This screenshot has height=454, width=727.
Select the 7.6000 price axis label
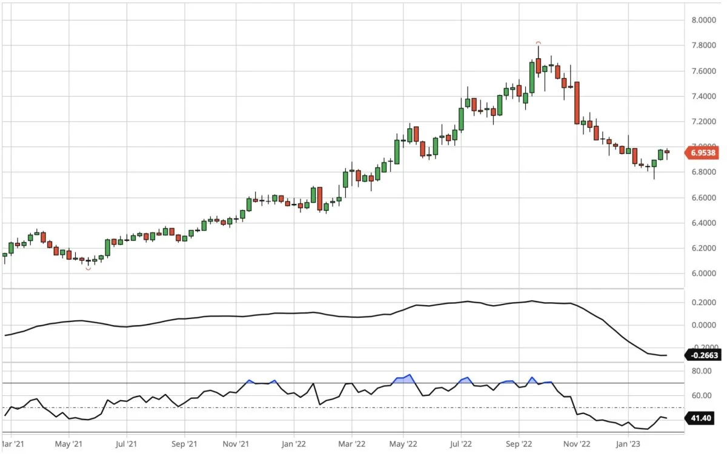(703, 71)
